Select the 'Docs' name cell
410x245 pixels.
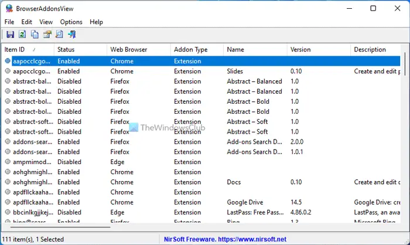click(x=234, y=182)
